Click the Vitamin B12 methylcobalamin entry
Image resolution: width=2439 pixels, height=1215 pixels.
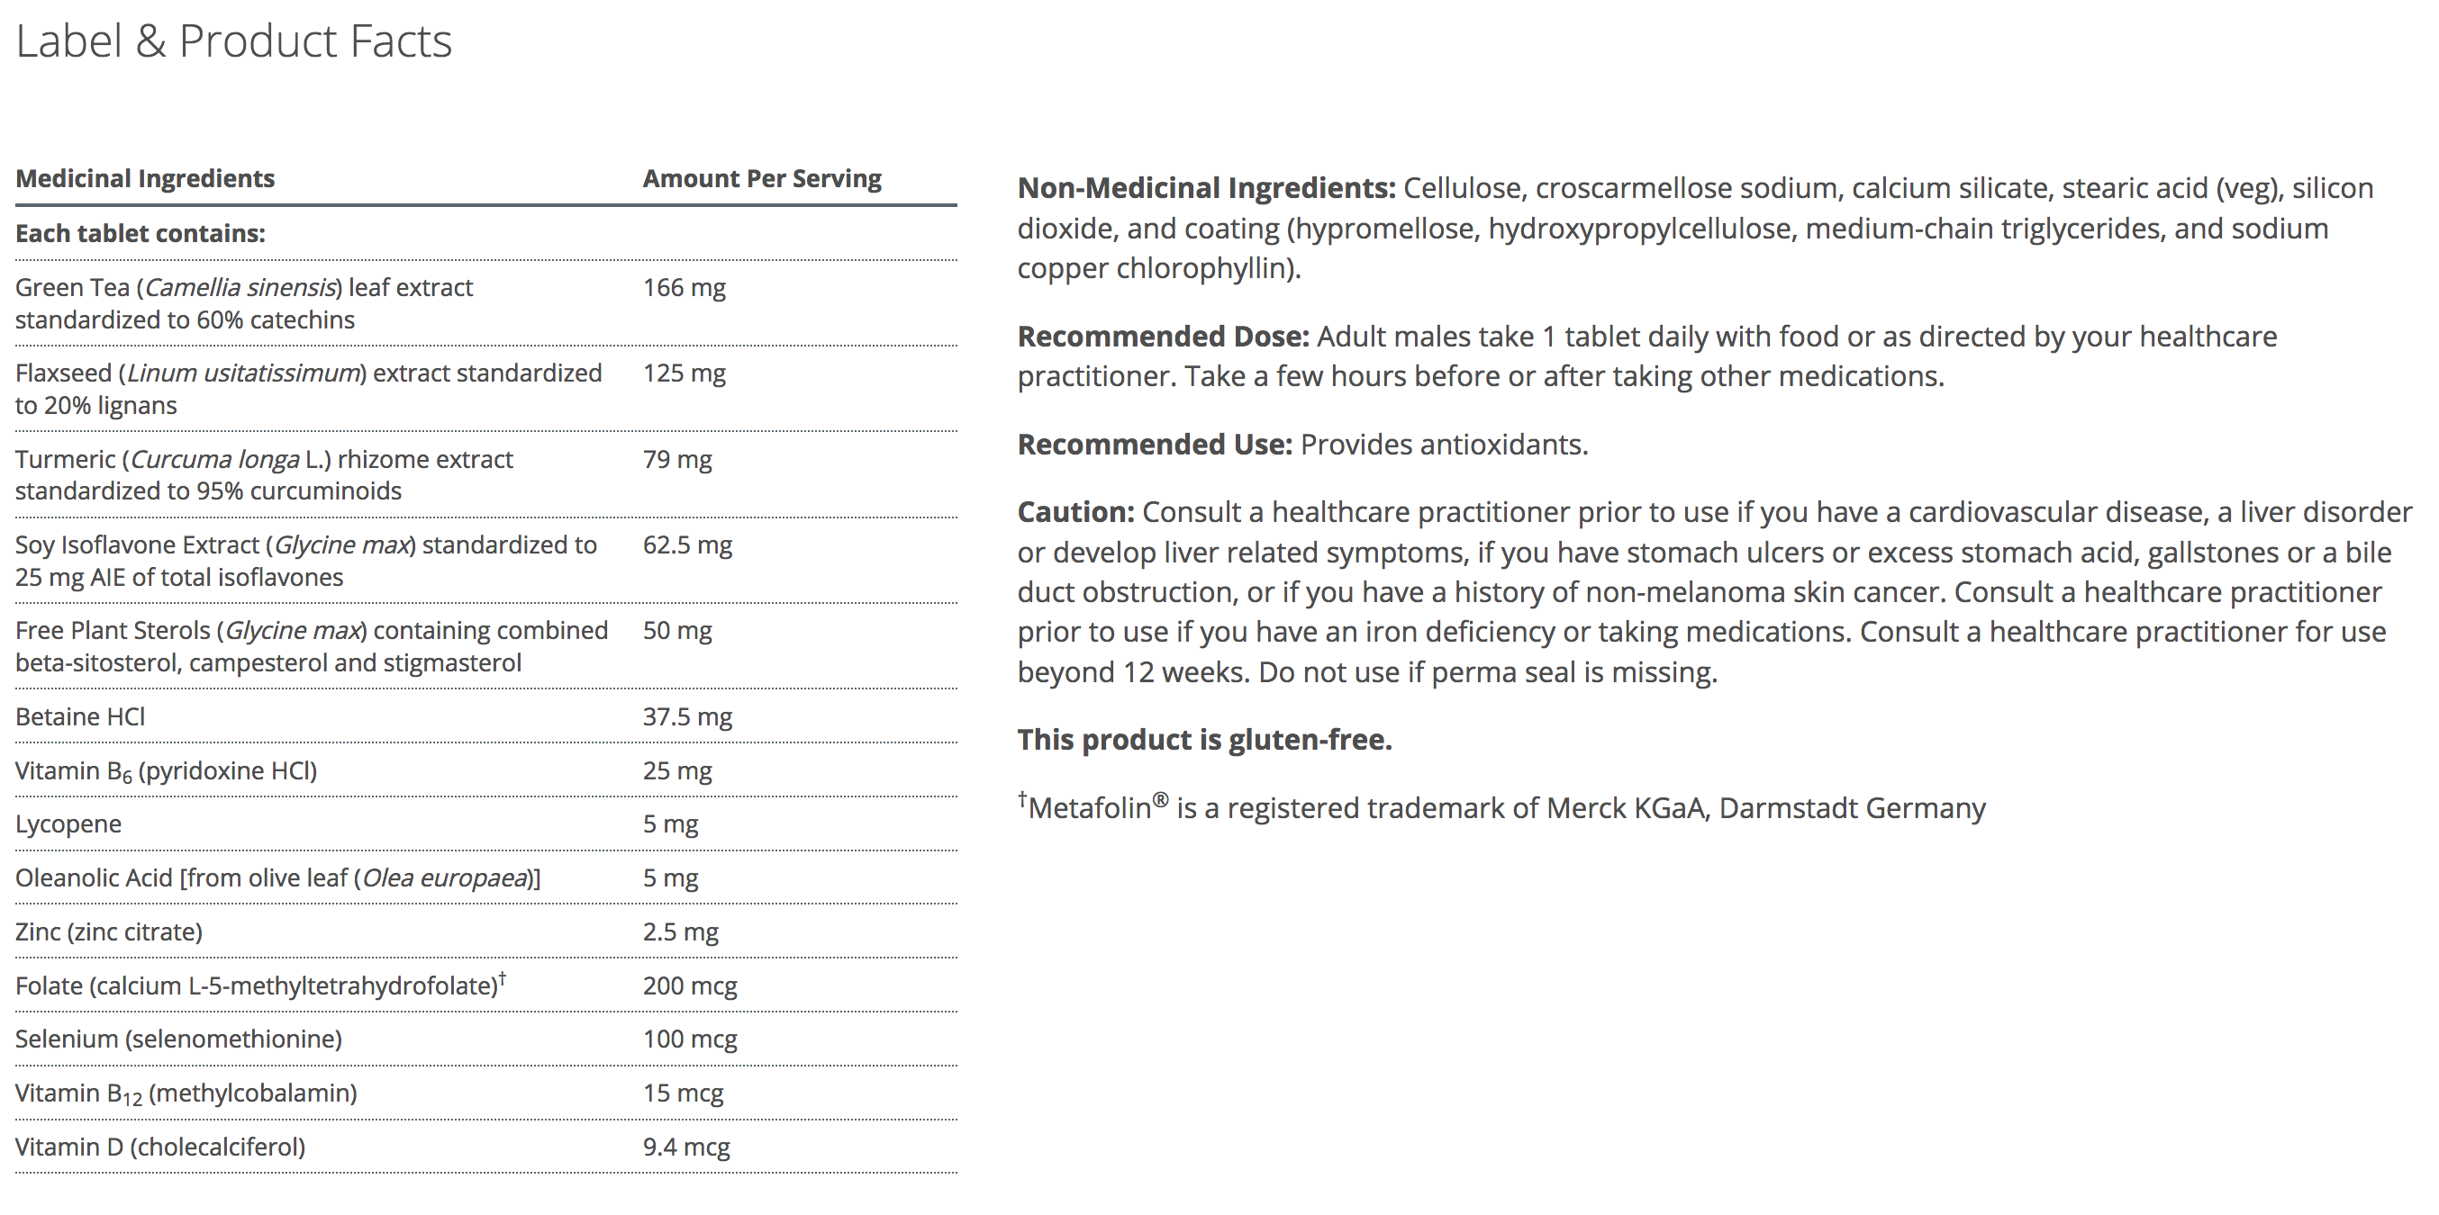tap(186, 1093)
